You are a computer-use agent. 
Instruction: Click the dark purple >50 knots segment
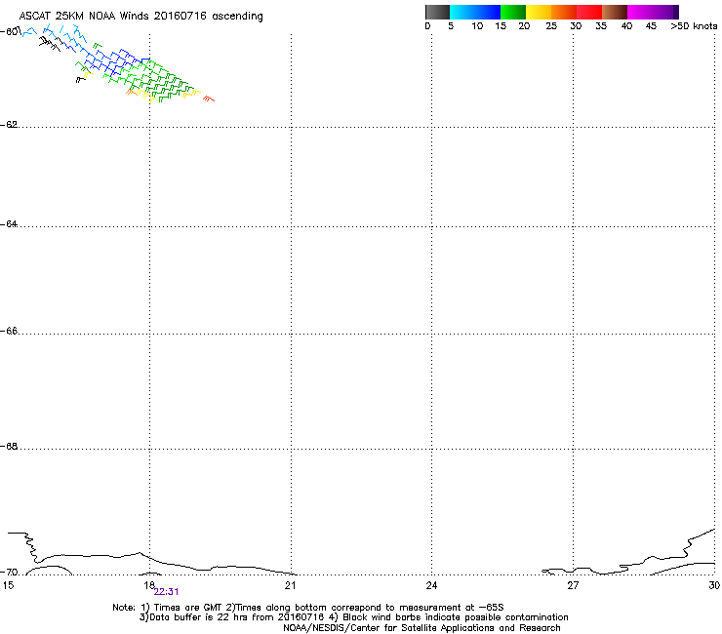coord(676,12)
